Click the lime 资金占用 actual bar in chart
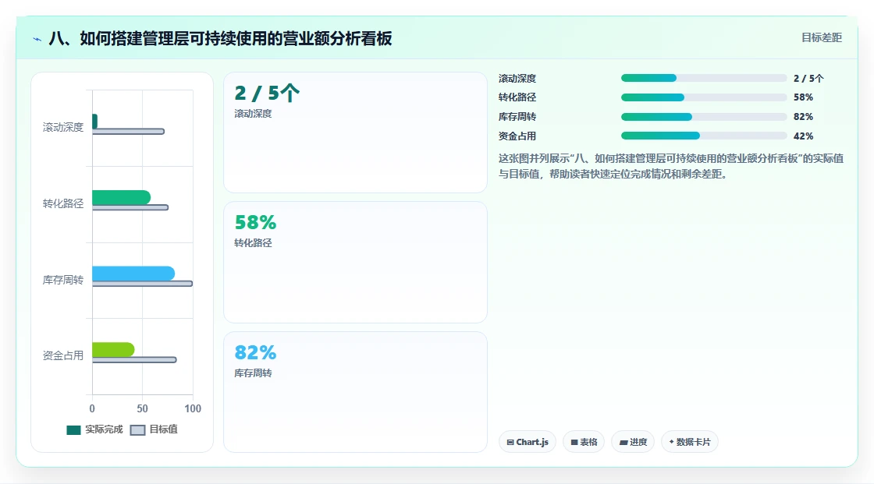874x484 pixels. (x=113, y=349)
